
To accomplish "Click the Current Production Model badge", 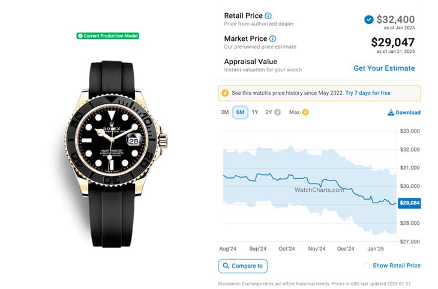I will pyautogui.click(x=108, y=36).
